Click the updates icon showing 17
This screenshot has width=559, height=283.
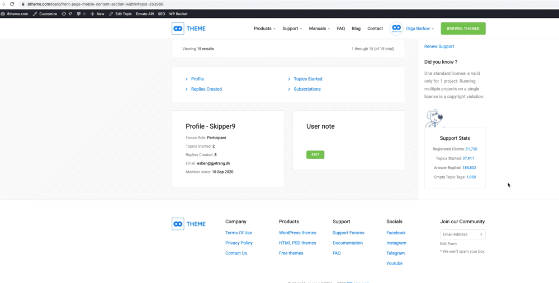(67, 14)
